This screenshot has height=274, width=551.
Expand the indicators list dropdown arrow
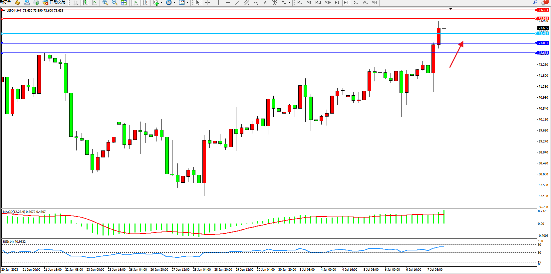click(162, 3)
